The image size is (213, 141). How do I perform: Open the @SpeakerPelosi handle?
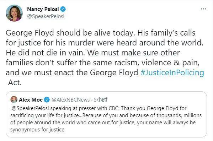tap(46, 16)
